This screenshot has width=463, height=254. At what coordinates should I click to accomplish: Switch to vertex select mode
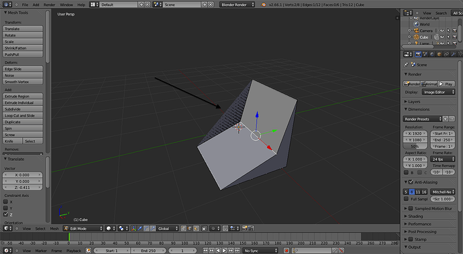coord(184,229)
